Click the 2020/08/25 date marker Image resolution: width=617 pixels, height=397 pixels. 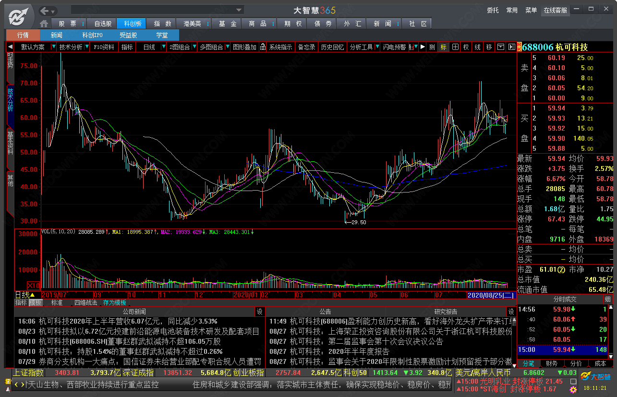pos(491,295)
